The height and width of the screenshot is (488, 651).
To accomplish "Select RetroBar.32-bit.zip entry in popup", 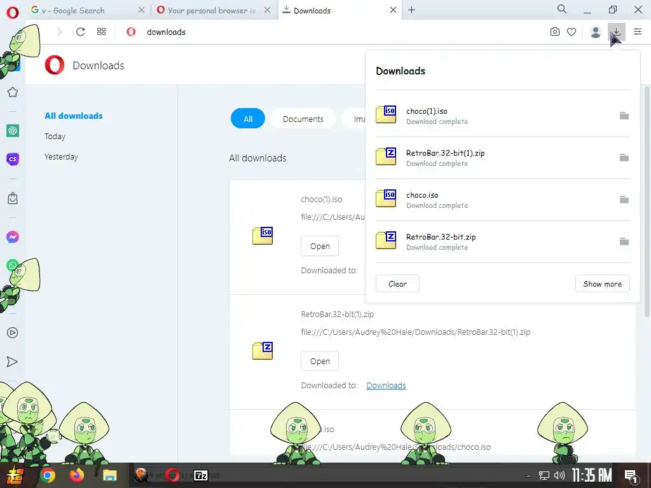I will point(503,241).
